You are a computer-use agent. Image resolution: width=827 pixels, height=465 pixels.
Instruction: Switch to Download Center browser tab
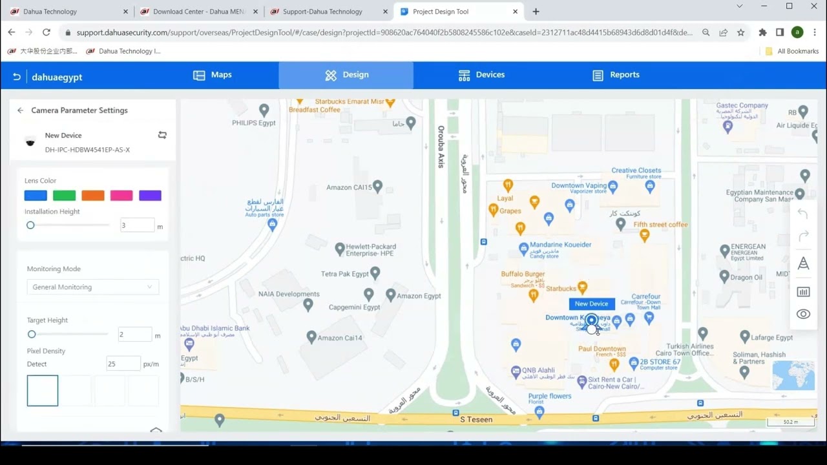(x=200, y=12)
